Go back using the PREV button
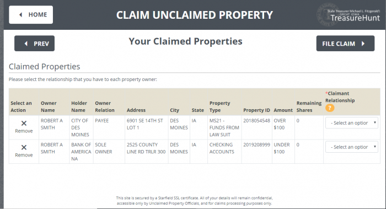 (x=34, y=44)
